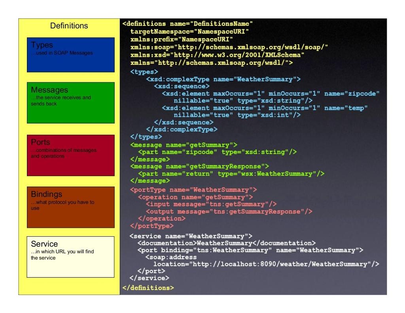Click the pale yellow Service box

tap(70, 257)
